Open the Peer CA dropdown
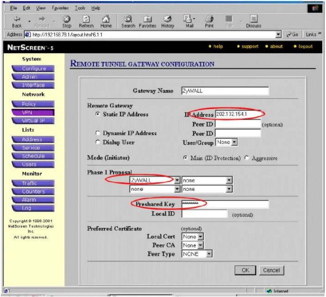 pyautogui.click(x=201, y=245)
